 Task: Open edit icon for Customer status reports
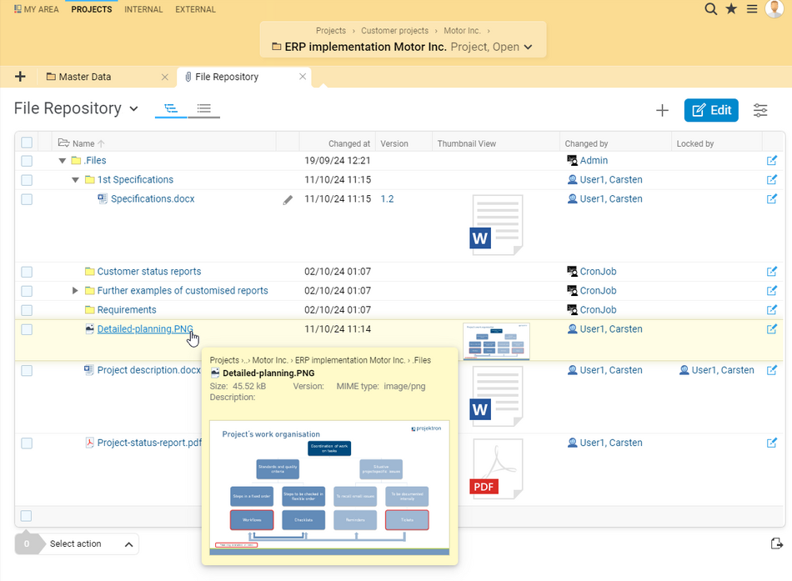point(771,272)
